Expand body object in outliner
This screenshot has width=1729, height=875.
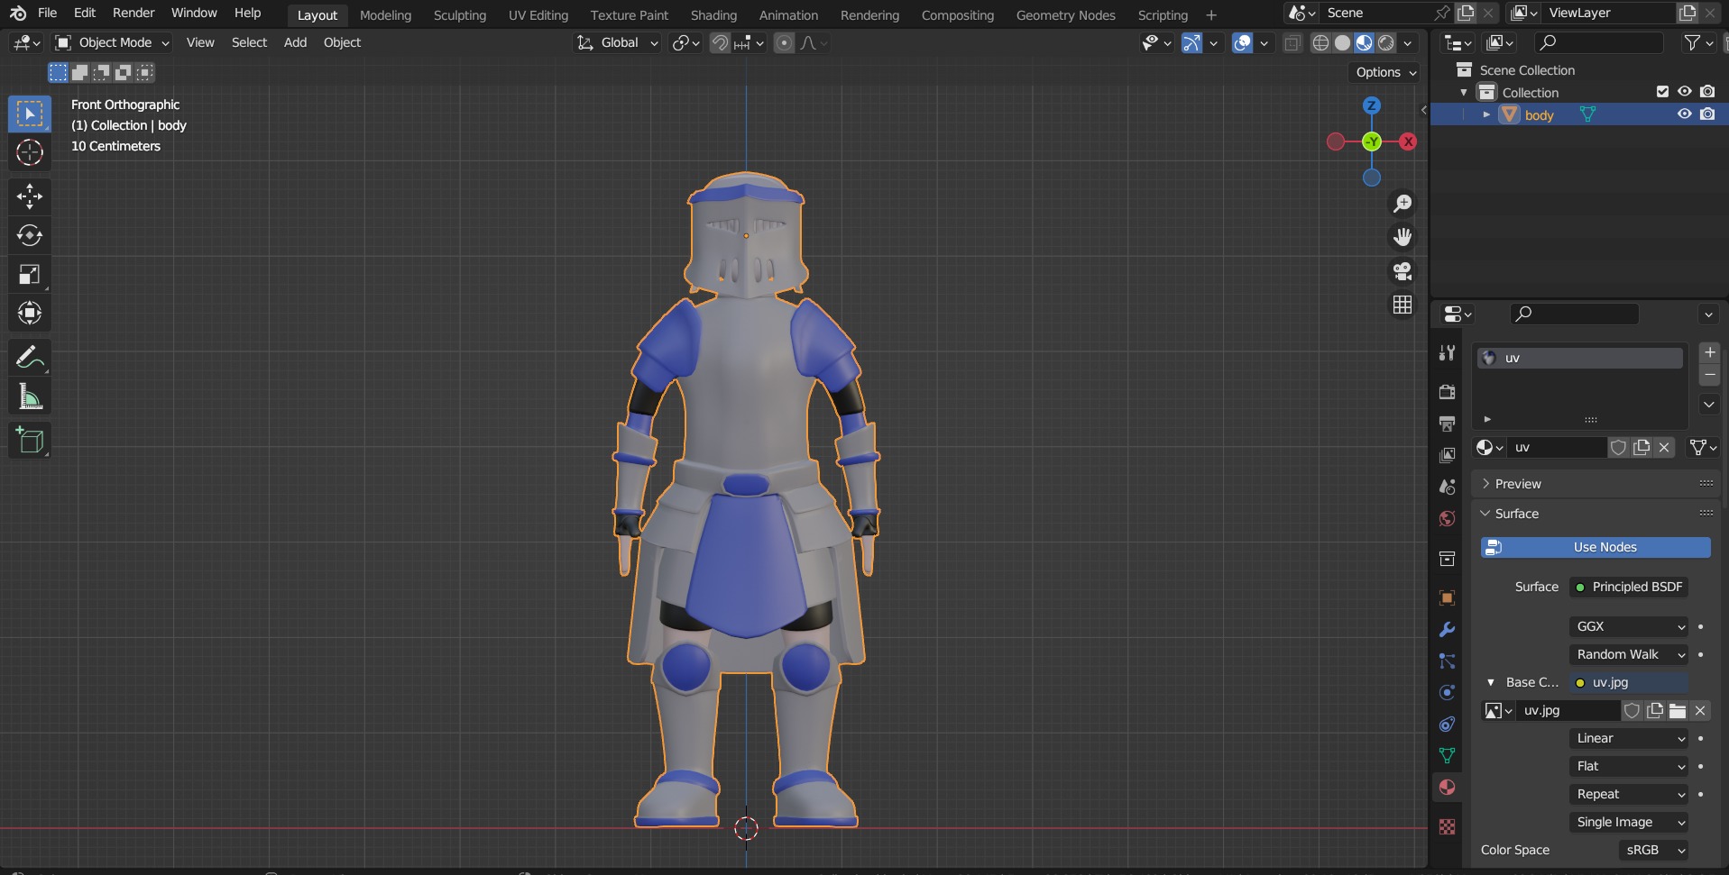tap(1486, 114)
